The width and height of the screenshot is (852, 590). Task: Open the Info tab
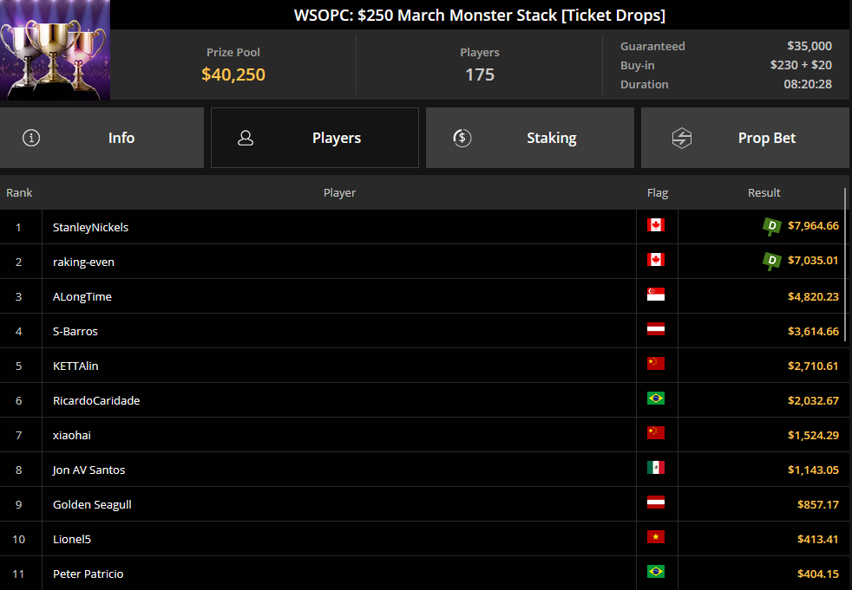point(102,138)
